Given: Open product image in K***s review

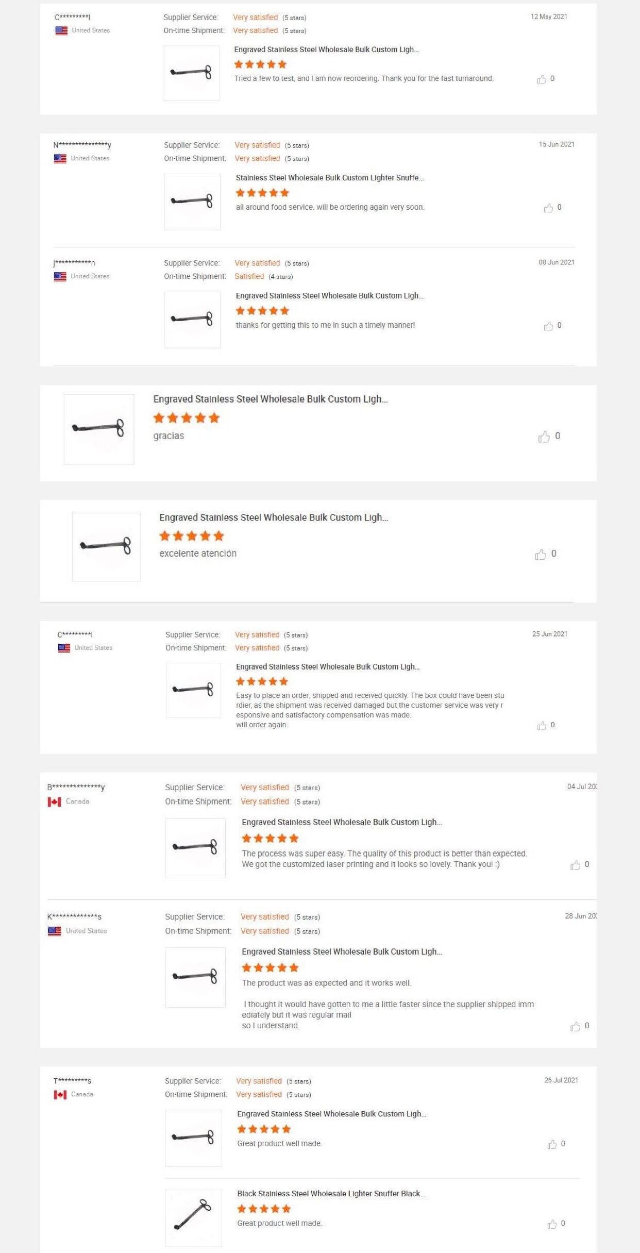Looking at the screenshot, I should (195, 977).
